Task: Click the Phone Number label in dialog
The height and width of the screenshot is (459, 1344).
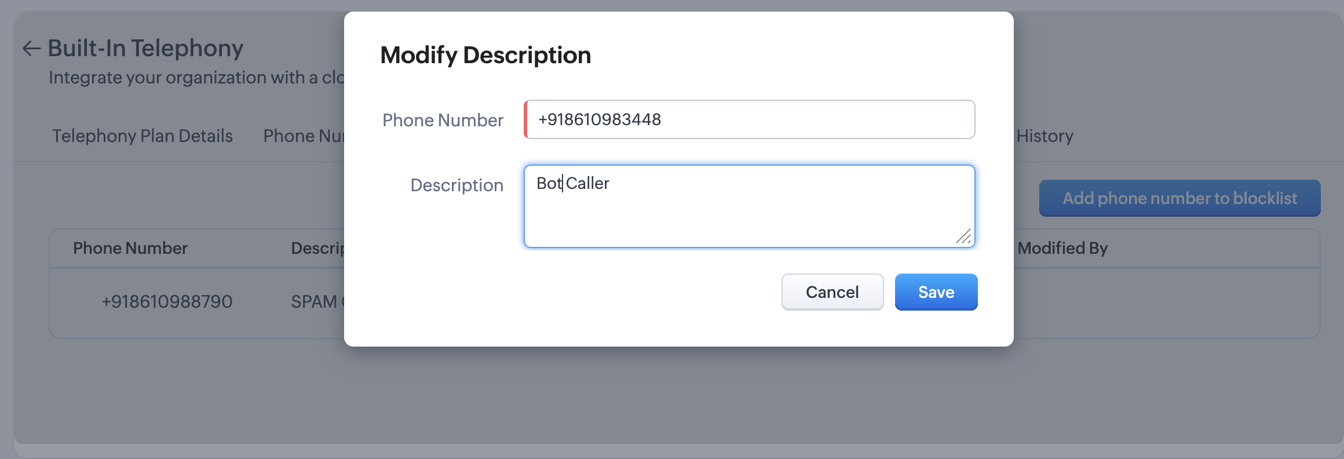Action: click(443, 120)
